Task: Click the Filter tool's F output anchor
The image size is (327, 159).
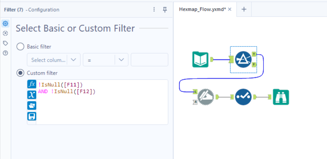Action: coord(254,65)
